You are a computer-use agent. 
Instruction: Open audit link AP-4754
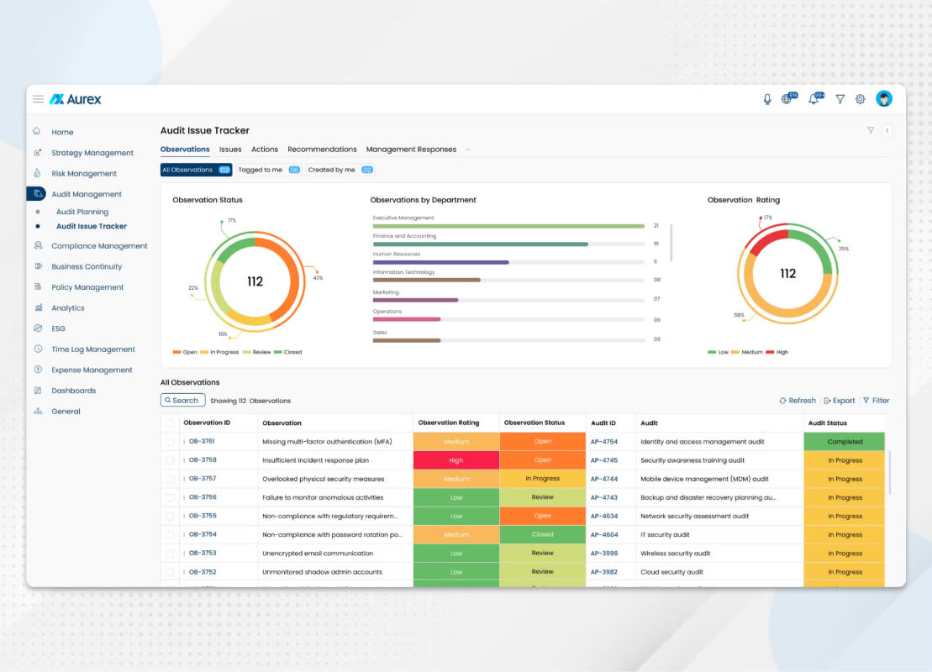[604, 442]
